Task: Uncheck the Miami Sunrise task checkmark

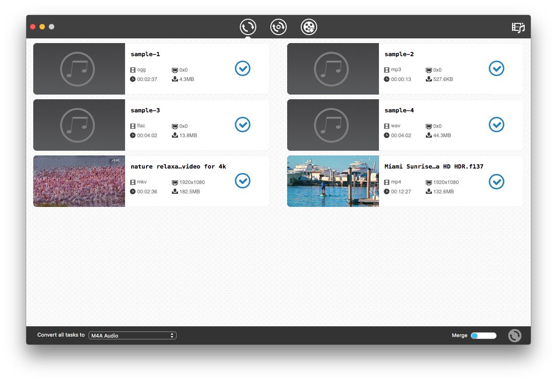Action: click(x=497, y=182)
